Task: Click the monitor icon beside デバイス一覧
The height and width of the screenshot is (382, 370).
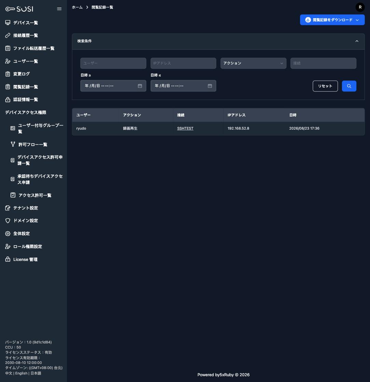Action: (8, 23)
